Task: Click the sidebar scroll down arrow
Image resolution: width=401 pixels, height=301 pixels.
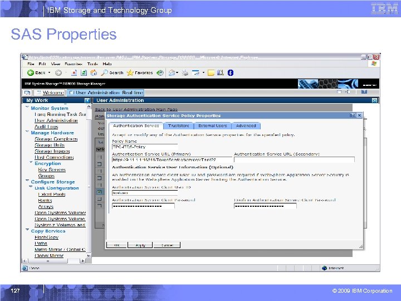Action: coord(89,255)
